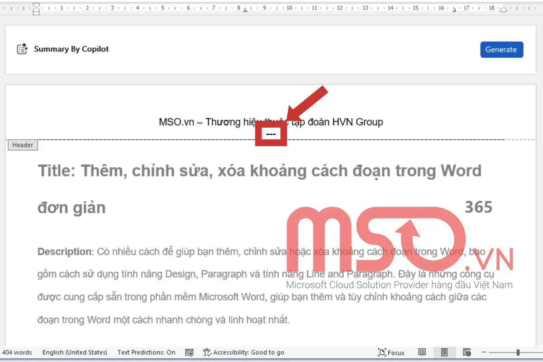Click the right indent marker on ruler
The height and width of the screenshot is (362, 543).
coord(504,10)
